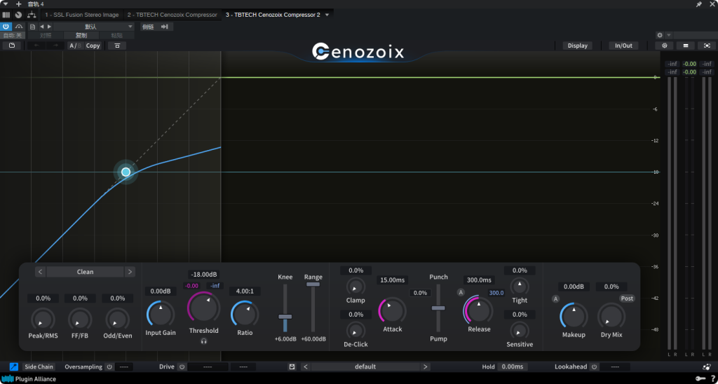Go to next host preset arrow

50,27
